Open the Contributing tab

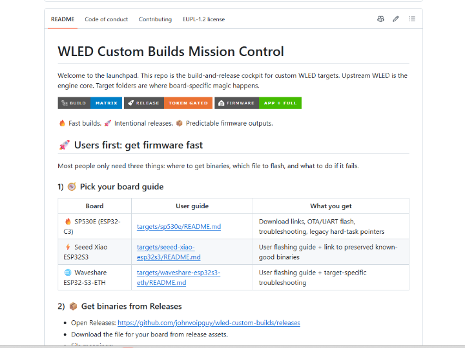tap(155, 19)
